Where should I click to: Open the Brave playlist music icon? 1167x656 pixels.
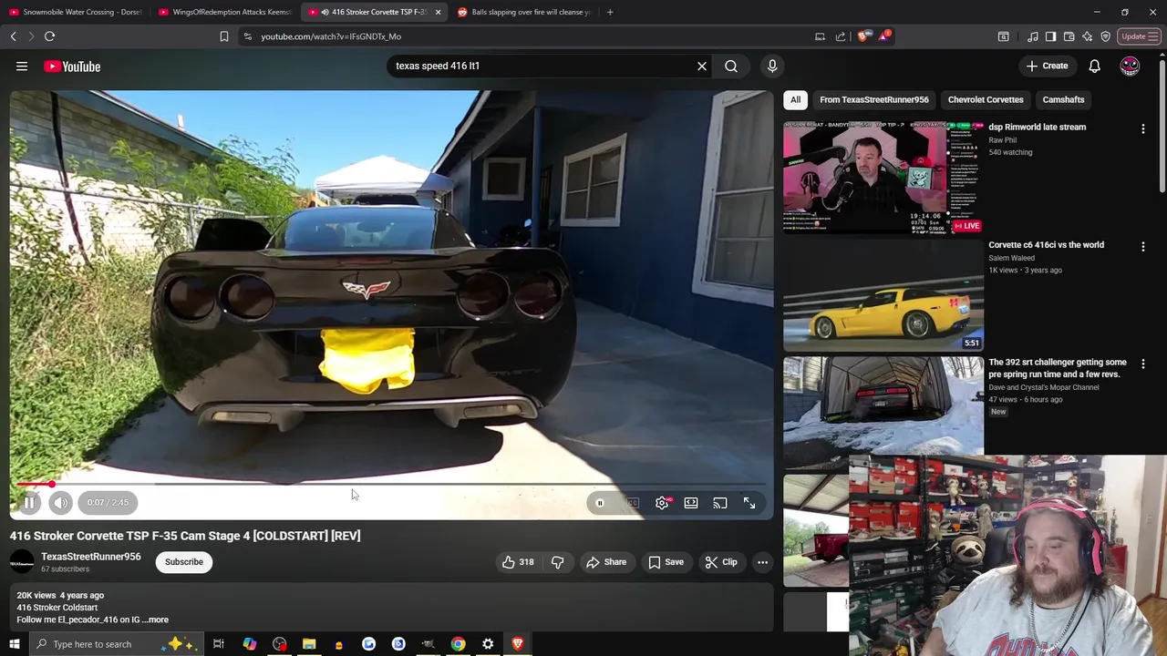point(1033,36)
